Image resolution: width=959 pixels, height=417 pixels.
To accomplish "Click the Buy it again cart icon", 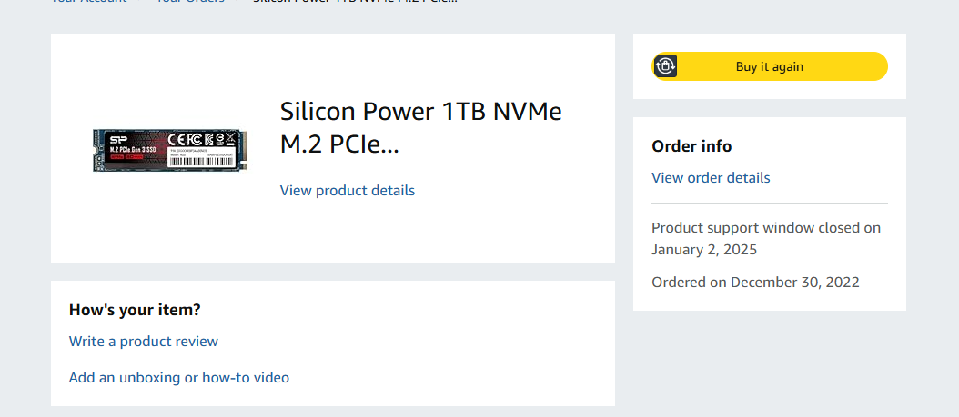I will point(665,66).
